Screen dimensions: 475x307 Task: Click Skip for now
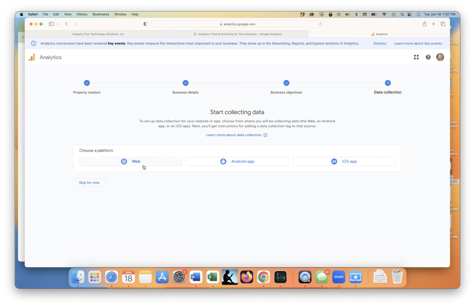[89, 183]
